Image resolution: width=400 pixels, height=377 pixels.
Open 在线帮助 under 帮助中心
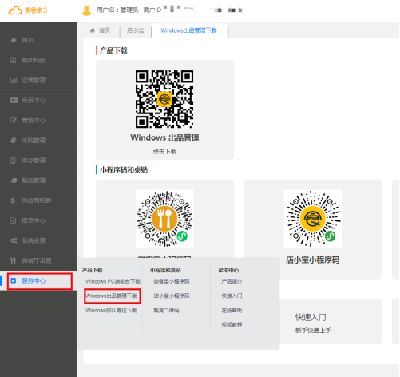[x=232, y=311]
